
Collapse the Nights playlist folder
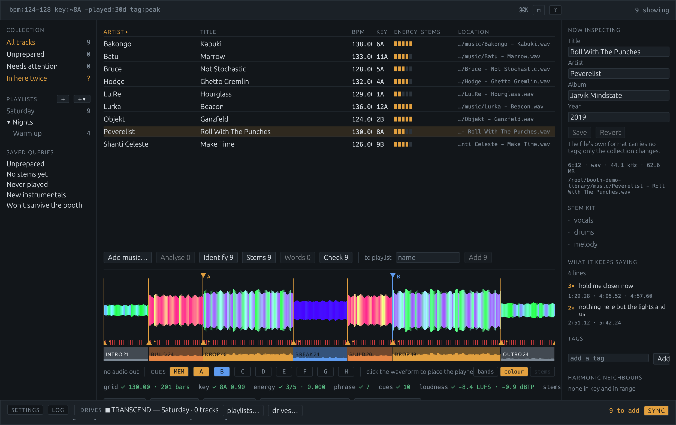tap(9, 122)
